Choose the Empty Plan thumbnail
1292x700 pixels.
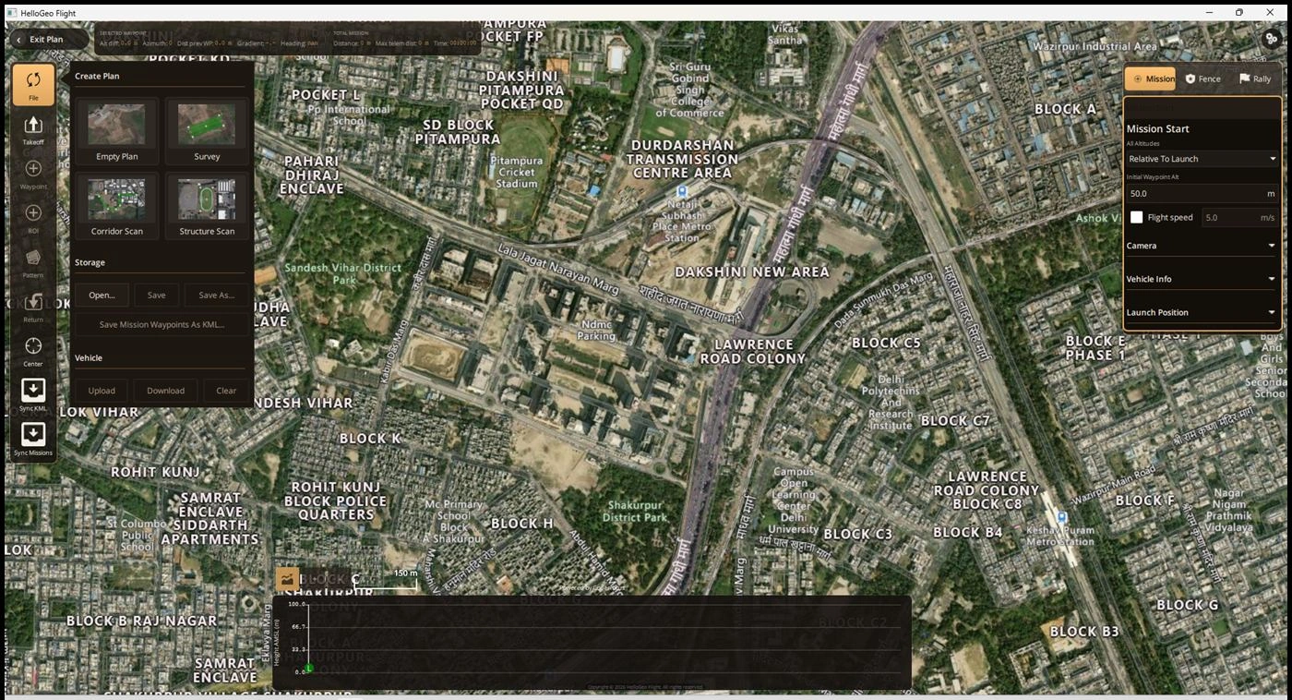[x=117, y=131]
